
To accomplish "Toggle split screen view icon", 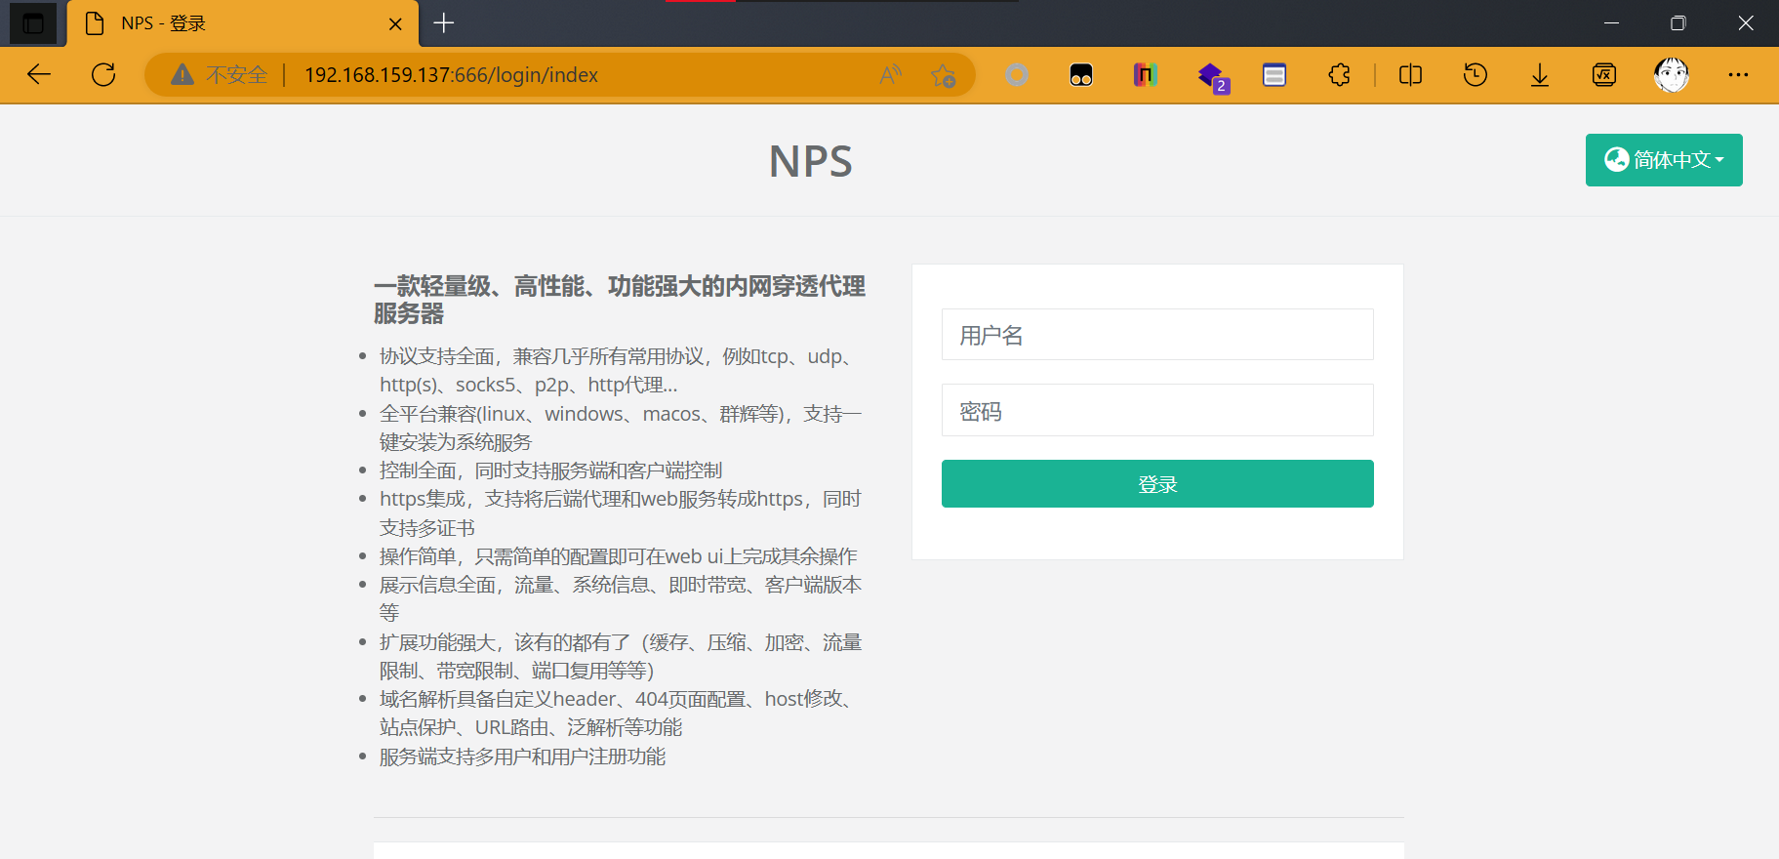I will coord(1410,74).
